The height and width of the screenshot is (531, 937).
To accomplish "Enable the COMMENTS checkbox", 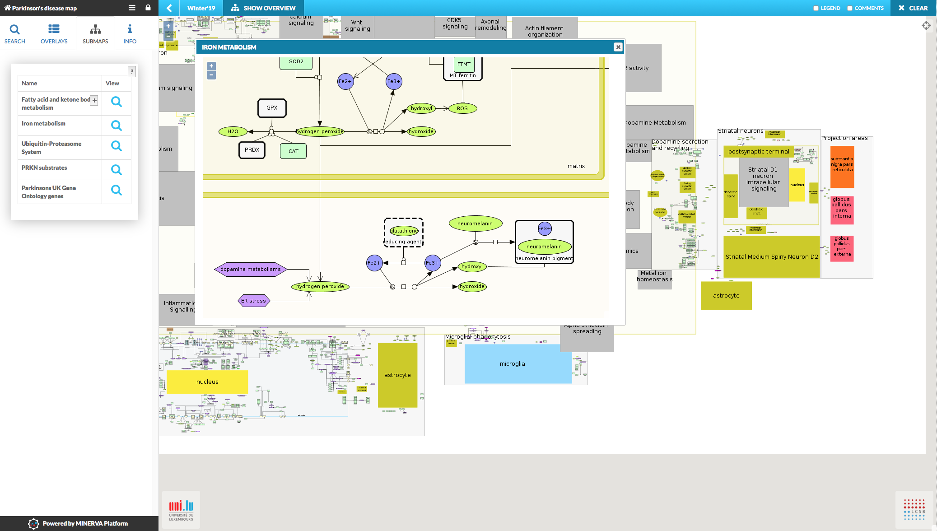I will (849, 8).
